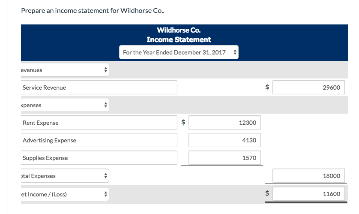Open the Total Expenses dropdown
The image size is (359, 214).
pos(65,176)
